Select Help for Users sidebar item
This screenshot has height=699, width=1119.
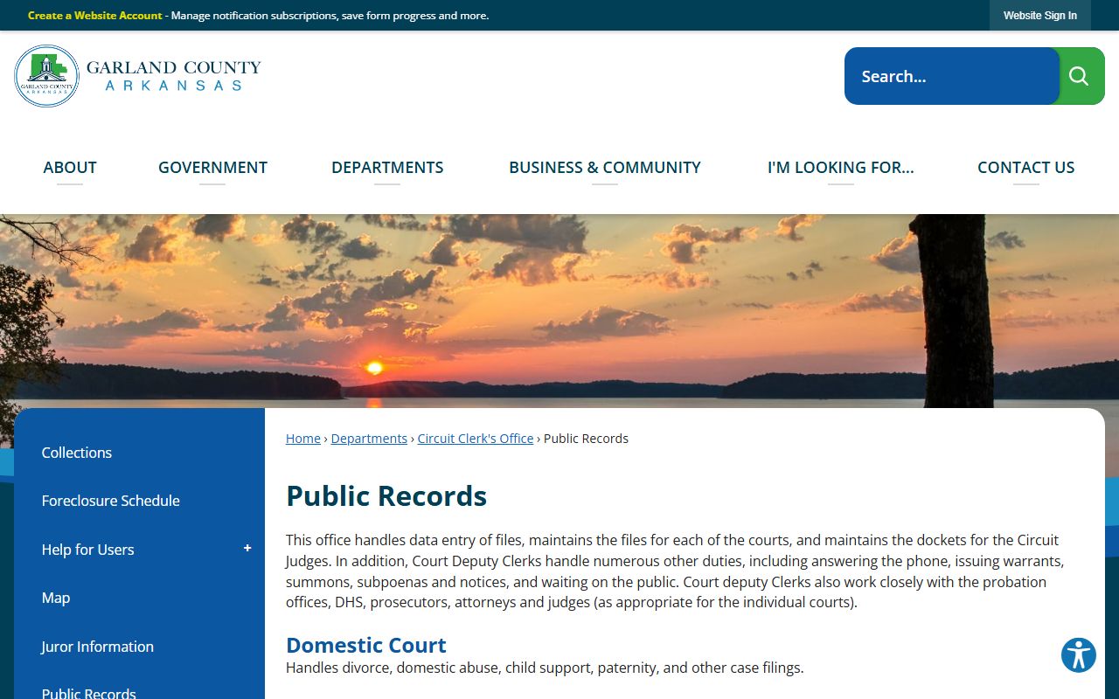point(87,550)
